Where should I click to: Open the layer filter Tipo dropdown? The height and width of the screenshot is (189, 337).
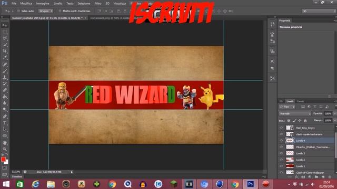click(288, 107)
